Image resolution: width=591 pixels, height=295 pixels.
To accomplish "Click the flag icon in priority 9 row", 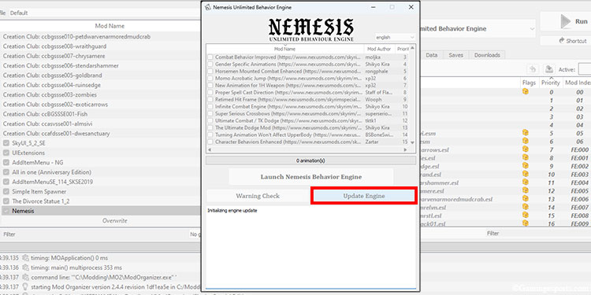I will (525, 166).
